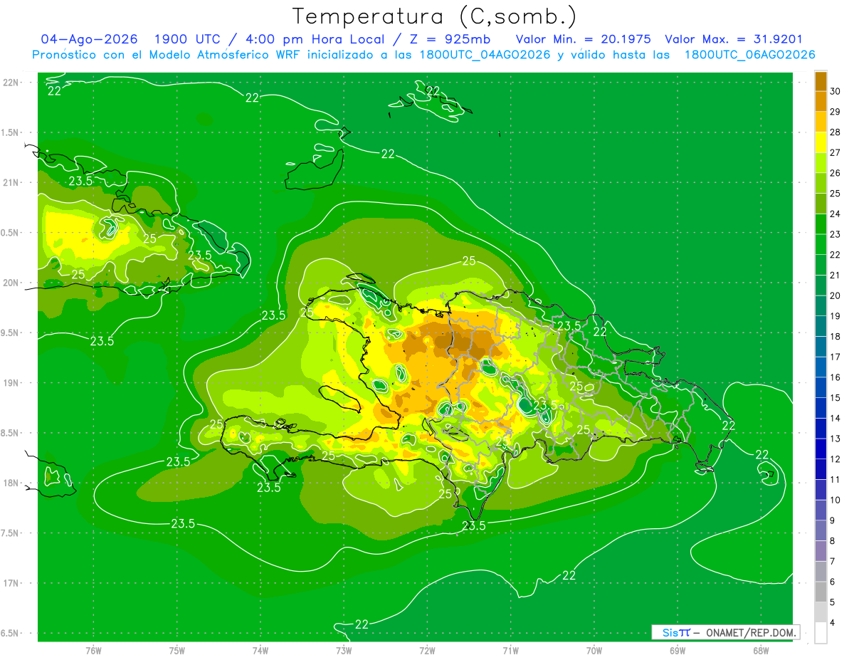854x660 pixels.
Task: Click the 'SisTT - ONAMET/REP.DOM.' credit box
Action: (726, 632)
